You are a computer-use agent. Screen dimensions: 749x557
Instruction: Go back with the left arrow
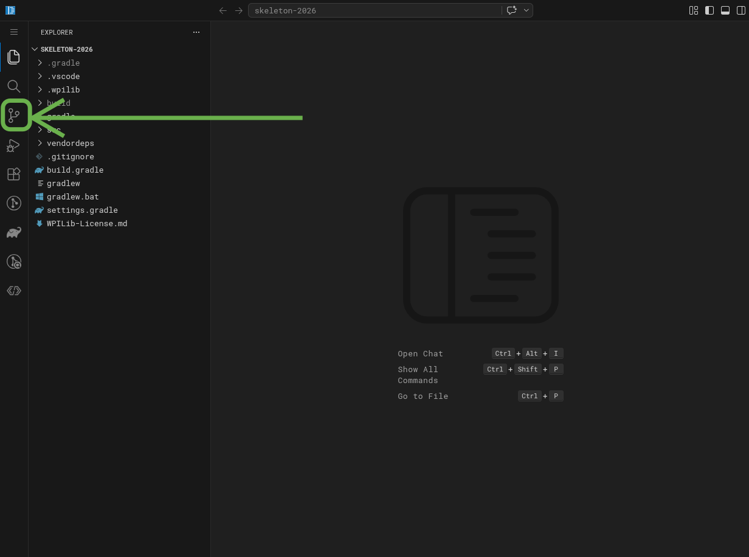click(x=223, y=10)
